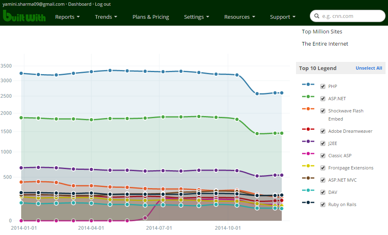Click the BuiltWith logo
The image size is (388, 235).
click(24, 16)
